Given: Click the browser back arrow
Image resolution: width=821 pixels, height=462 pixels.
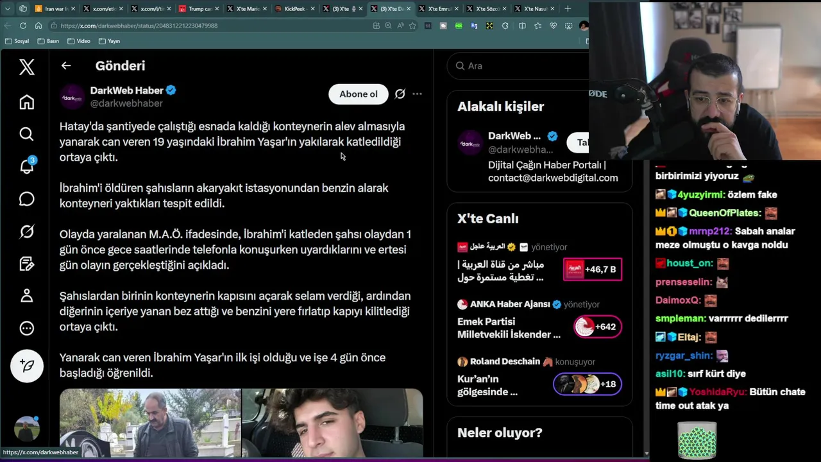Looking at the screenshot, I should point(8,26).
